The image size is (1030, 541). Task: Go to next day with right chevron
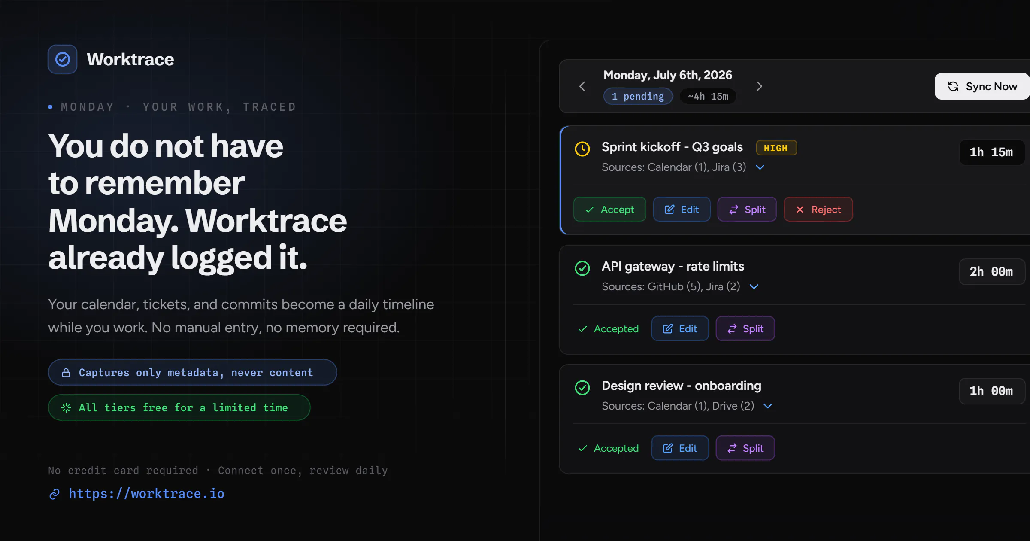coord(759,86)
